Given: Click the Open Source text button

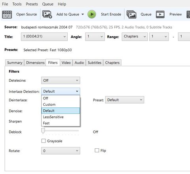Looking at the screenshot, I should [x=27, y=14].
